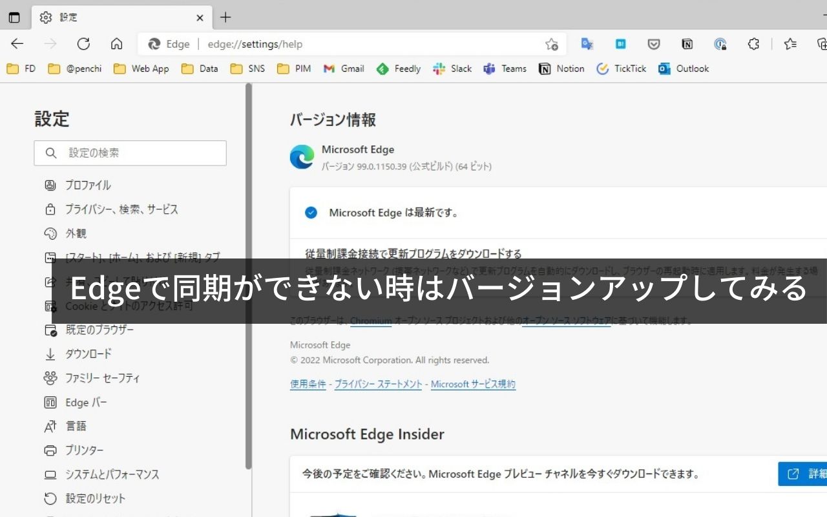Click the edge://settings/help address bar

click(x=352, y=44)
